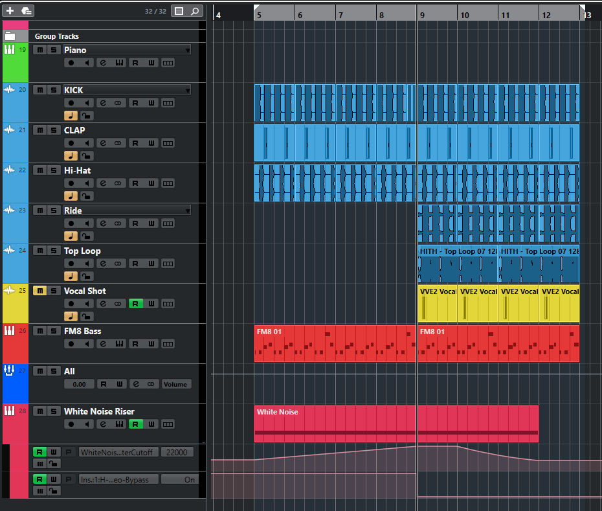
Task: Select the Top Loop track name
Action: coord(82,251)
